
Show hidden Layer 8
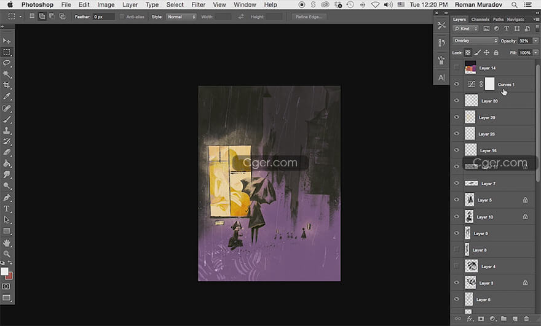(x=456, y=249)
